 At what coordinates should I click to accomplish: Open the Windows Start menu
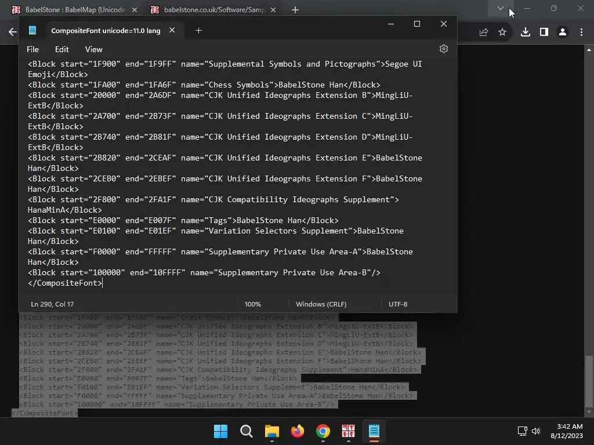tap(221, 431)
